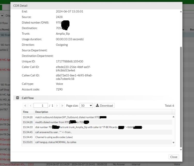Image resolution: width=194 pixels, height=166 pixels.
Task: Click the Call type value Voice
Action: click(59, 84)
